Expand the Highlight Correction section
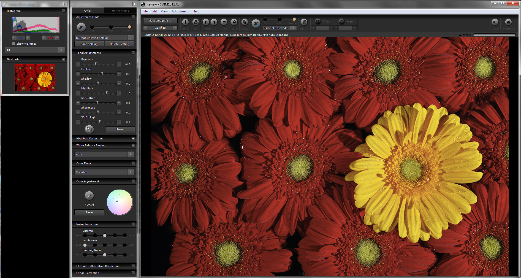This screenshot has height=278, width=521. tap(133, 139)
